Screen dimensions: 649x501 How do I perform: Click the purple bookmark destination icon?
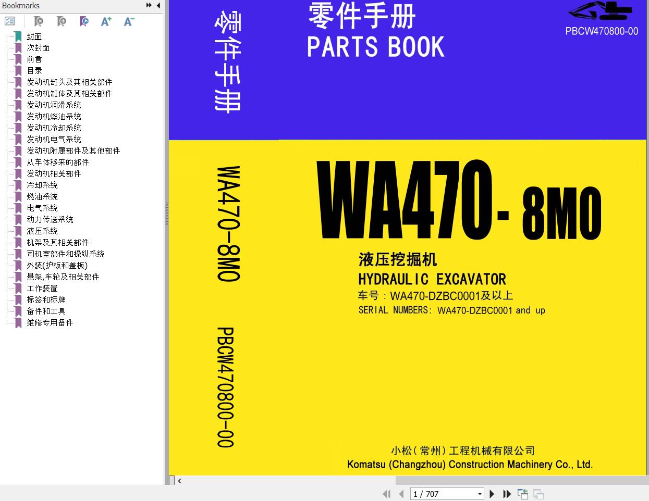point(84,21)
